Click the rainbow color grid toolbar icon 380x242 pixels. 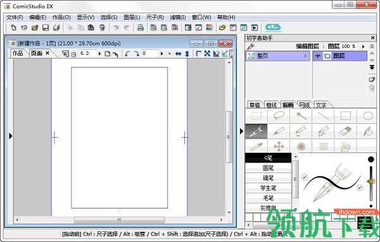tap(209, 28)
